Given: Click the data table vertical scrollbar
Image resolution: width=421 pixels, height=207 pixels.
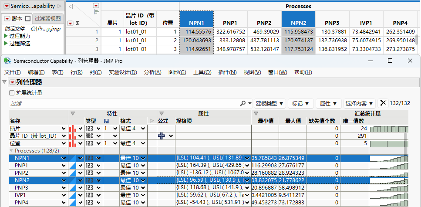Looking at the screenshot, I should tap(417, 39).
